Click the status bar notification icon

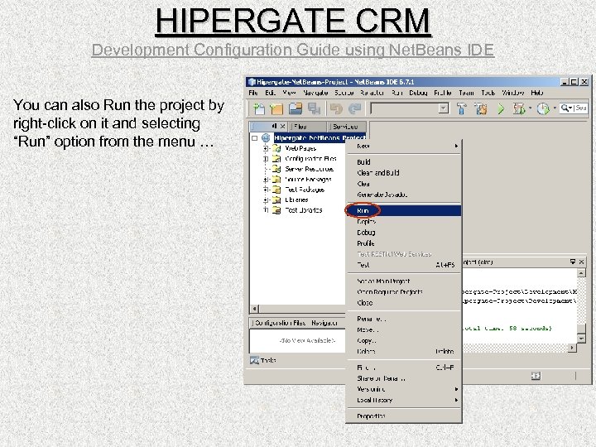coord(536,376)
